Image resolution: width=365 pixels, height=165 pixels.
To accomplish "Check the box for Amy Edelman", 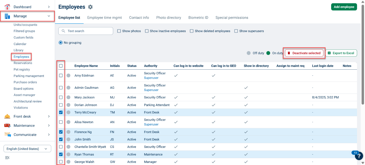I will (x=61, y=75).
